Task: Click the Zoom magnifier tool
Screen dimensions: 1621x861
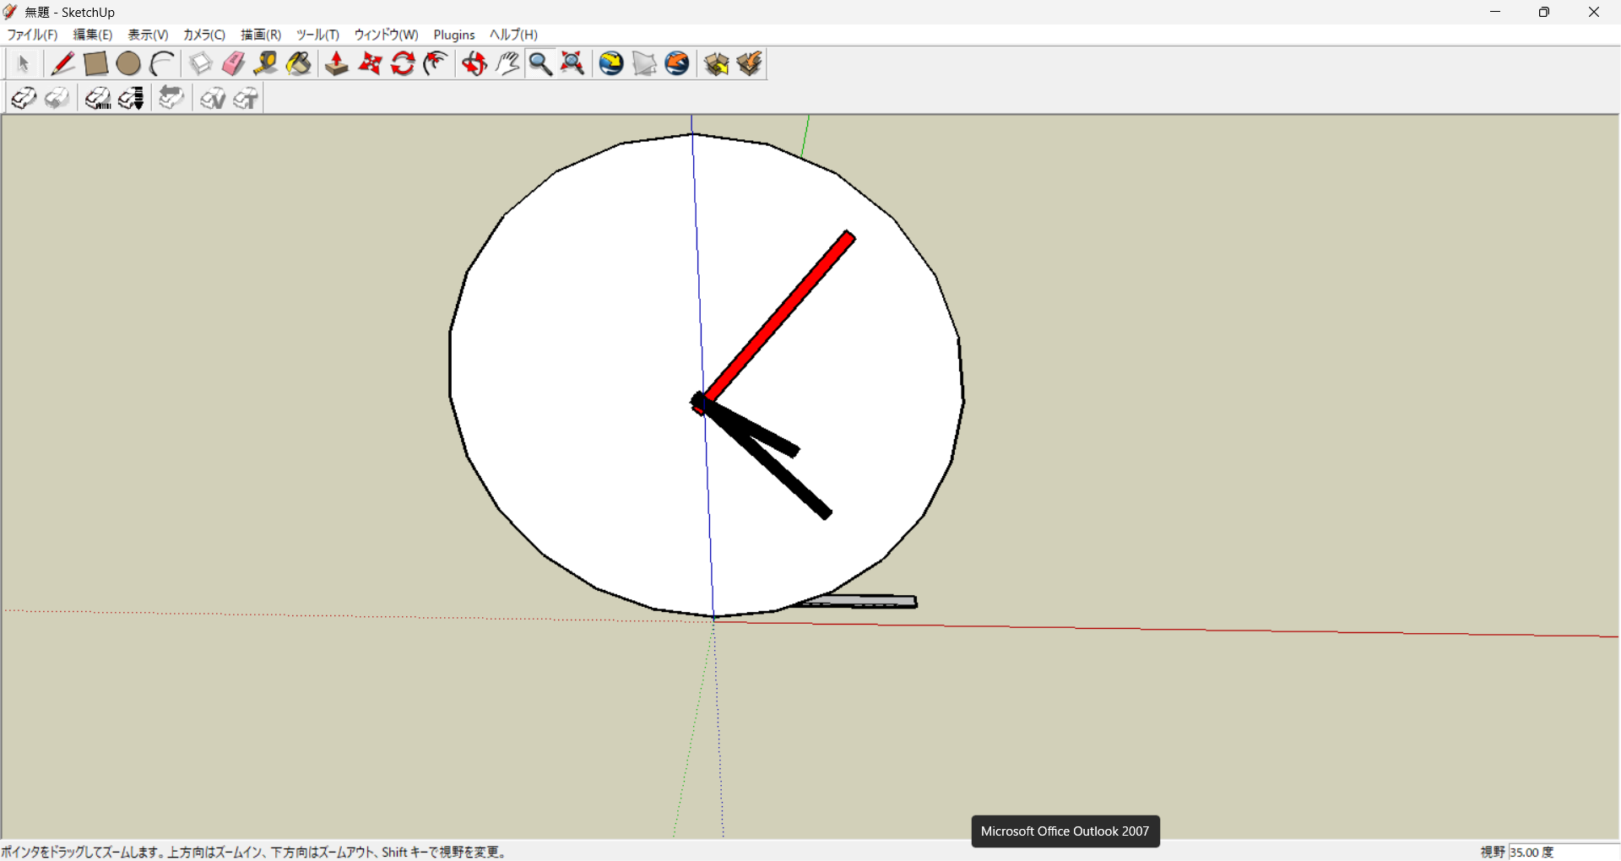Action: [540, 64]
